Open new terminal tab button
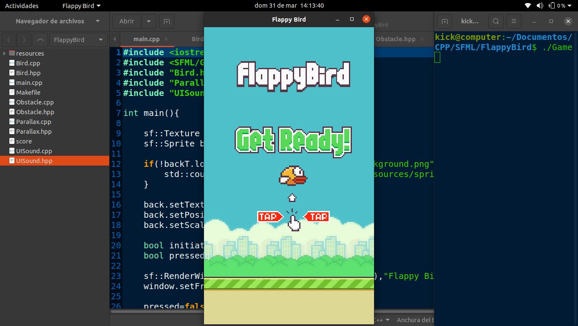578x326 pixels. click(x=445, y=21)
